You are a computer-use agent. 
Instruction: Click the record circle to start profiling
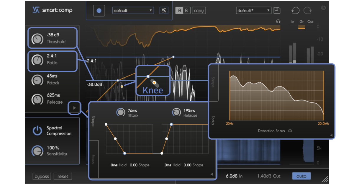99,10
